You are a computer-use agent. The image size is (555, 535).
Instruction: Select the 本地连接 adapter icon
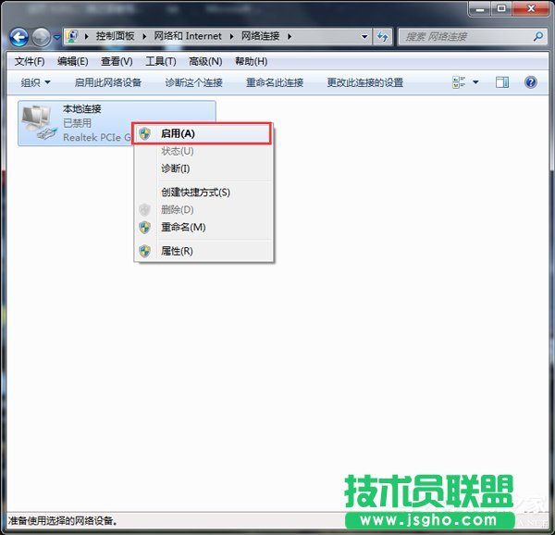tap(39, 122)
